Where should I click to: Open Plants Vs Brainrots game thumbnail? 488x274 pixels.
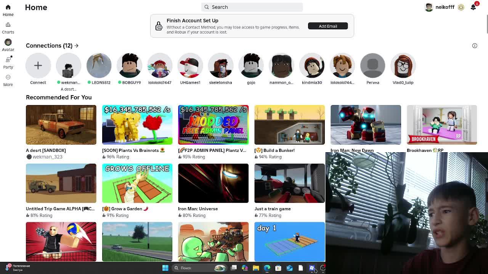(x=137, y=125)
